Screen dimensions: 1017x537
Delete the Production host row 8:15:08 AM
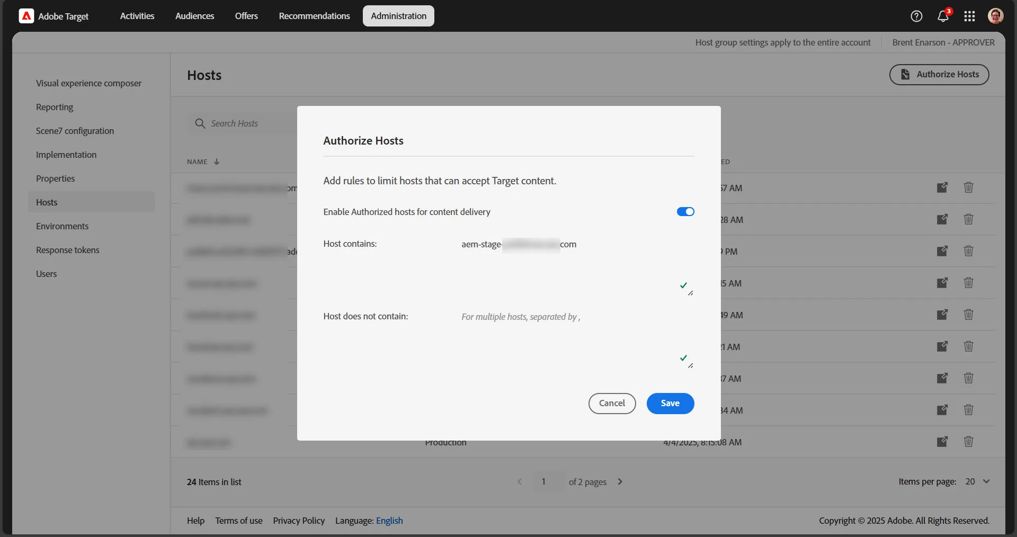pos(968,442)
